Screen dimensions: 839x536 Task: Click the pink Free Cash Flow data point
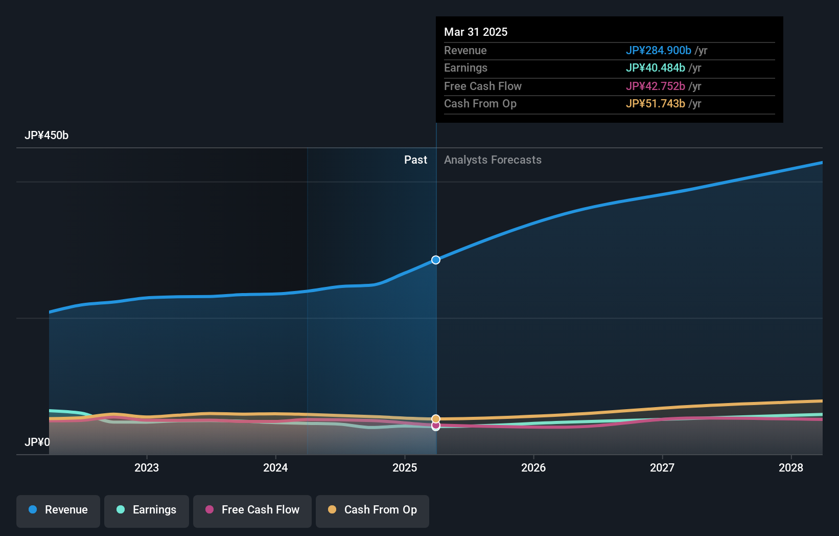click(x=436, y=425)
